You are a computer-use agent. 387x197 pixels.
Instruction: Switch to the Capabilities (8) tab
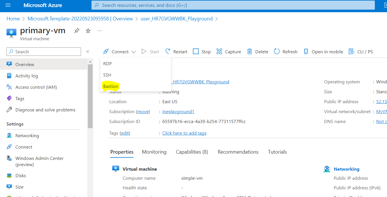click(192, 152)
